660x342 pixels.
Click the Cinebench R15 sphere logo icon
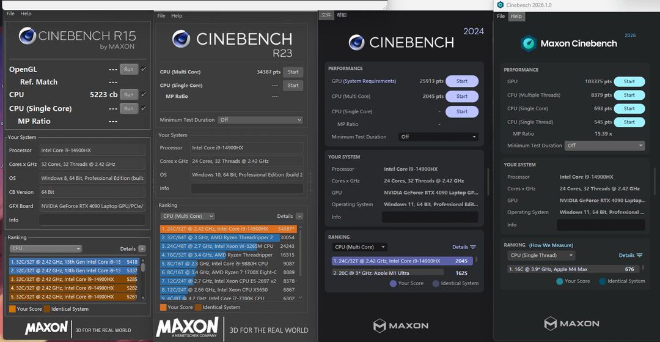[x=28, y=36]
